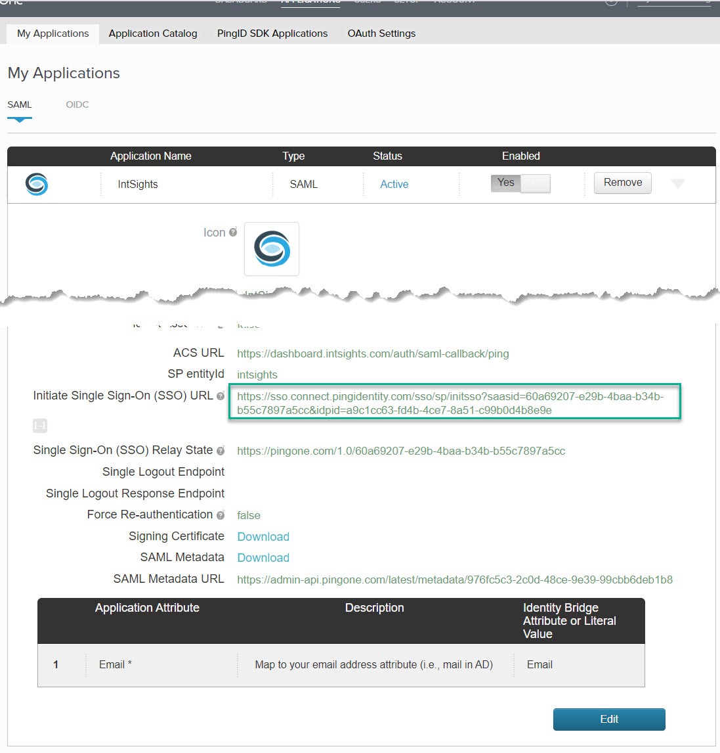This screenshot has height=753, width=720.
Task: Click the help icon next to Icon label
Action: 233,233
